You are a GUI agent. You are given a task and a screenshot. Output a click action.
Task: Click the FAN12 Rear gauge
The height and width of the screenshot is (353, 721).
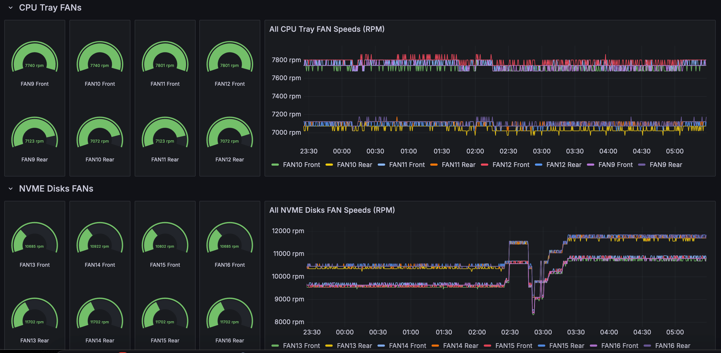pyautogui.click(x=230, y=133)
